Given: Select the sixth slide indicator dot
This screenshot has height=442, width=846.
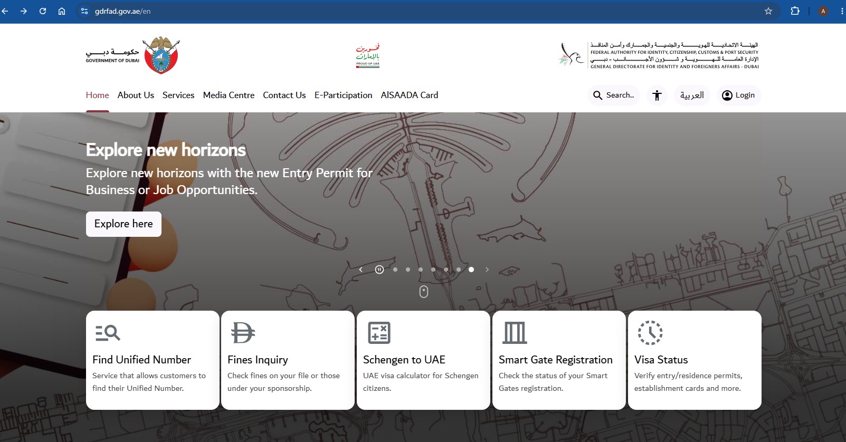Looking at the screenshot, I should [x=459, y=270].
